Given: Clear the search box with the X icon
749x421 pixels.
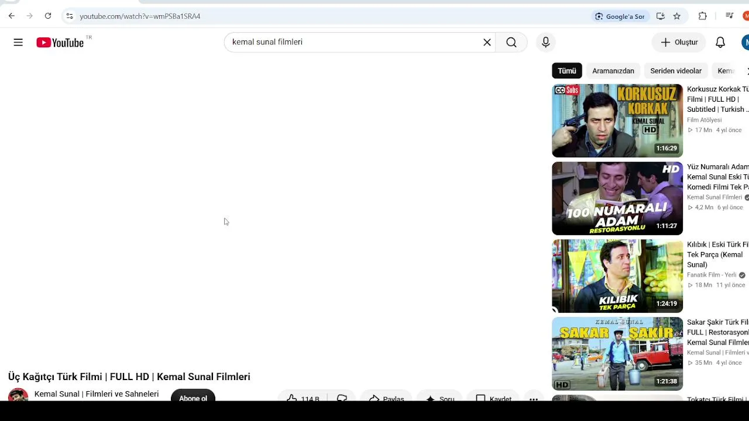Looking at the screenshot, I should point(487,42).
